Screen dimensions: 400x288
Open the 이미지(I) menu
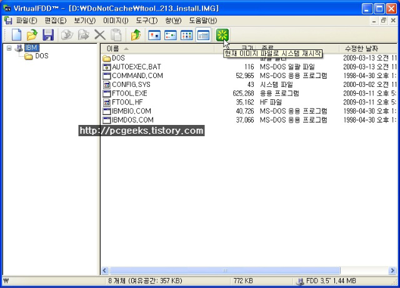pyautogui.click(x=116, y=21)
